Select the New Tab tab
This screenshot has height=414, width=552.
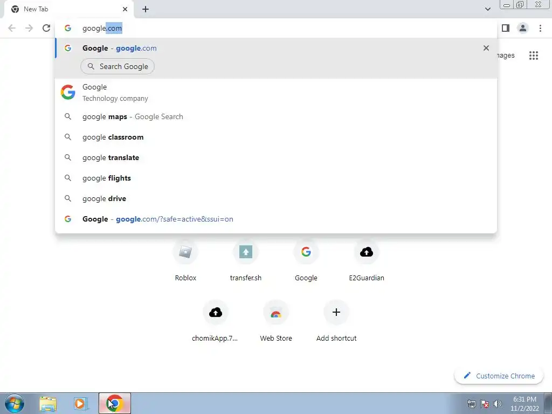click(68, 9)
